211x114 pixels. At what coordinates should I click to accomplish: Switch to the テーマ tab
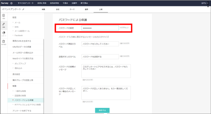pos(72,9)
